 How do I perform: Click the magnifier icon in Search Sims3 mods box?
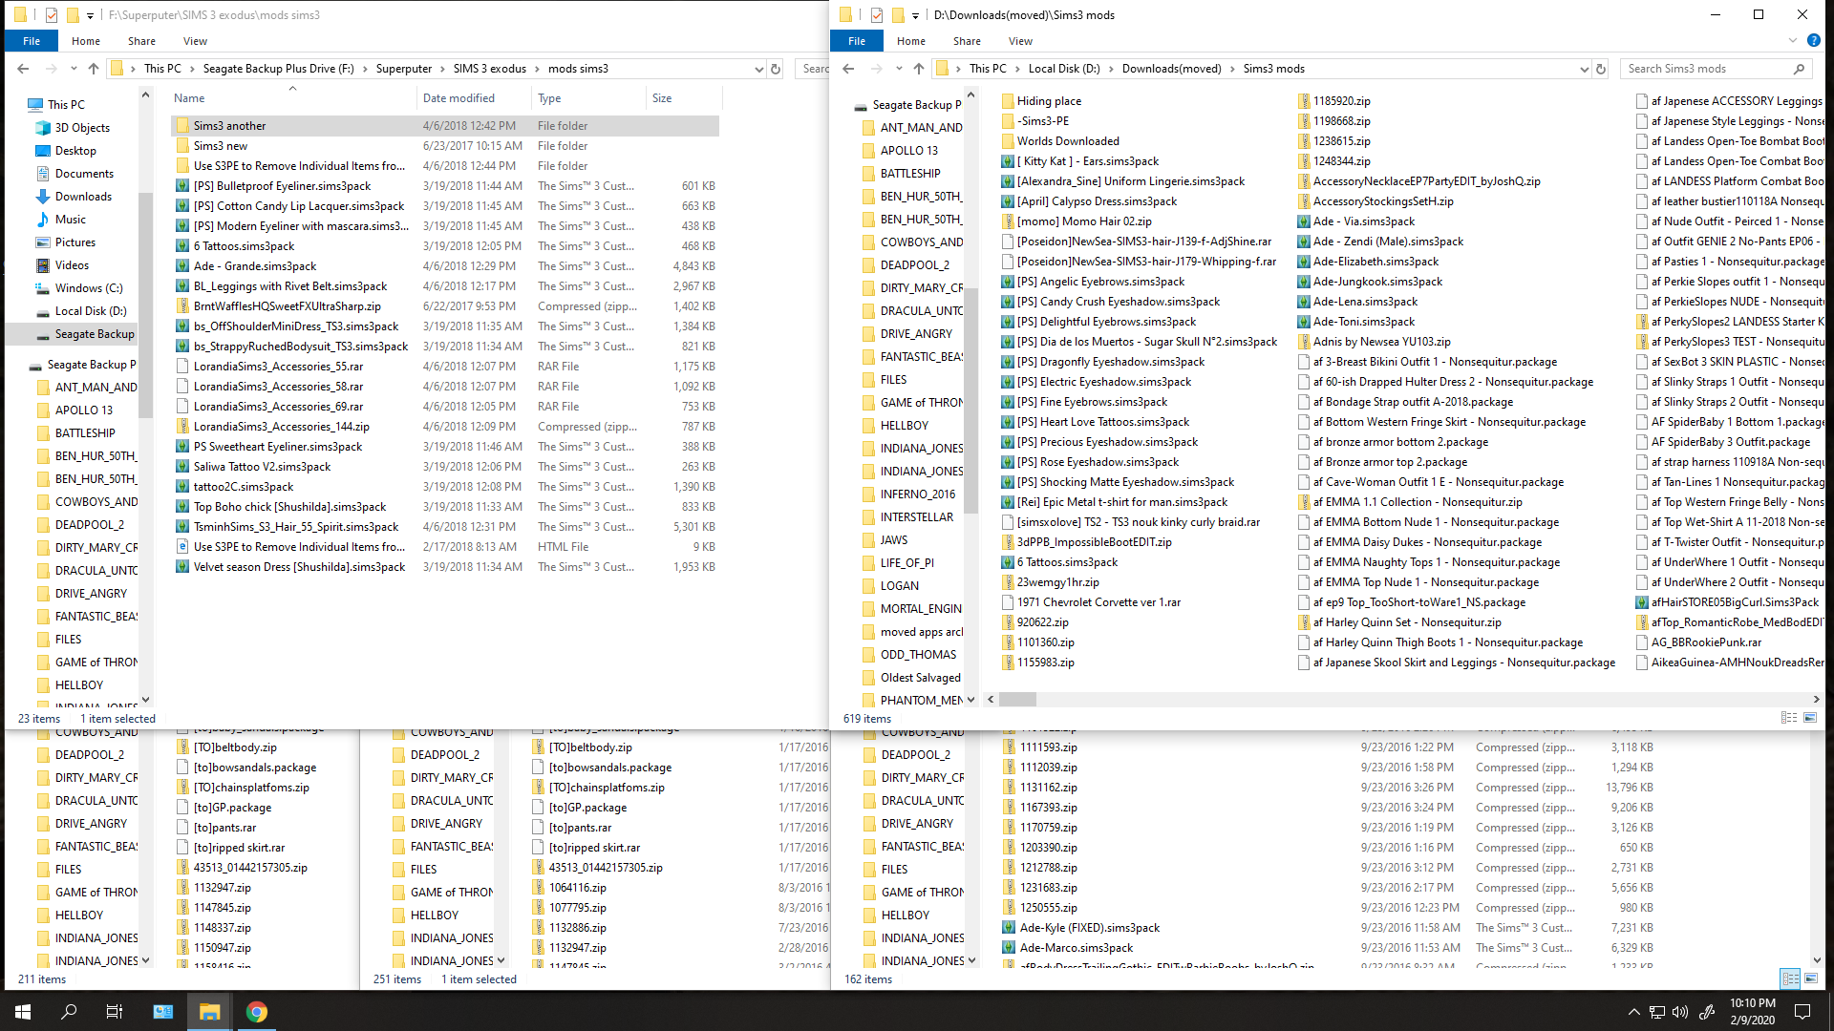(x=1799, y=69)
